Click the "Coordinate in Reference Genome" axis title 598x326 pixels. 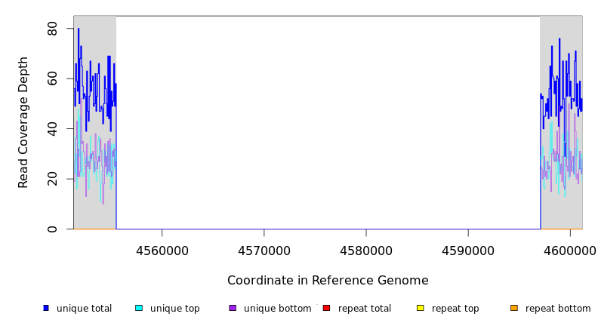(x=328, y=281)
